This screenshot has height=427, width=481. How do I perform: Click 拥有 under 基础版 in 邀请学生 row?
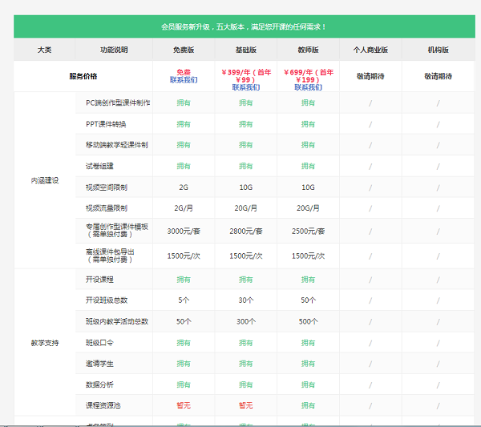click(x=246, y=364)
